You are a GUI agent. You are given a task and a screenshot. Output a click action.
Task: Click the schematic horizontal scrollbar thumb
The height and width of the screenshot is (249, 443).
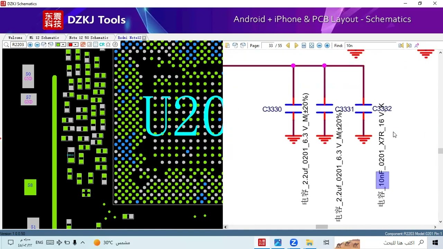322,227
